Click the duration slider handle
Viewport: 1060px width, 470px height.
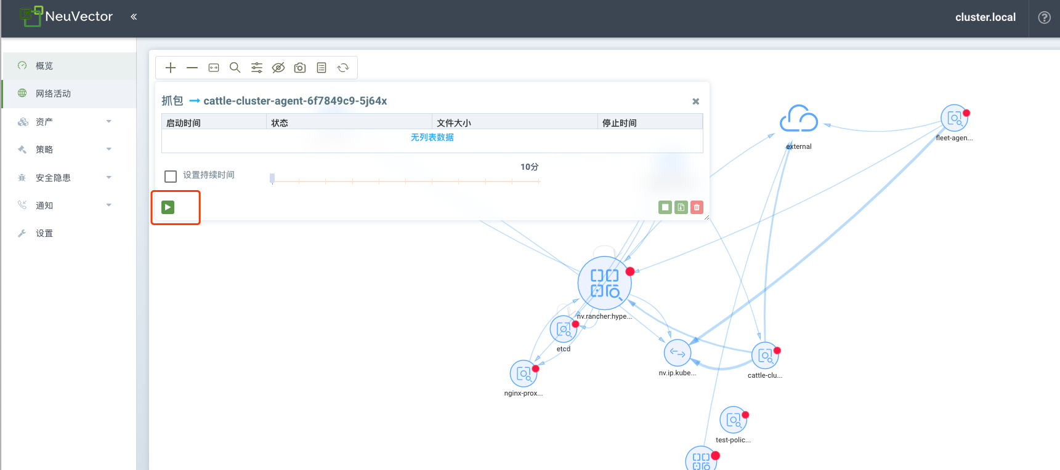[x=272, y=178]
